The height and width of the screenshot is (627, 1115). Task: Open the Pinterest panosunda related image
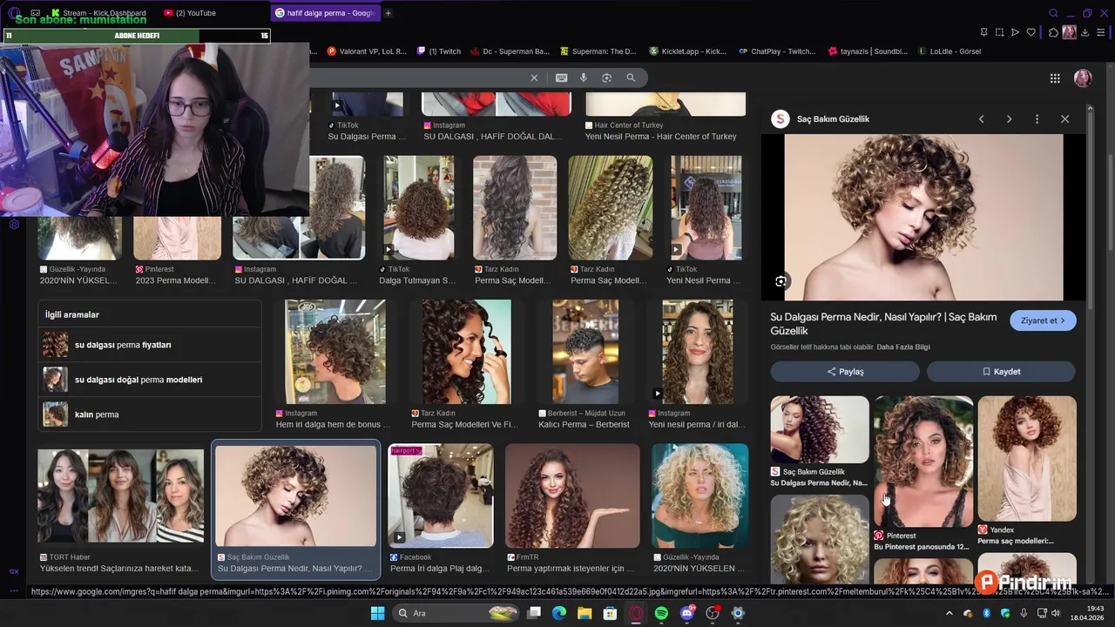(x=923, y=462)
